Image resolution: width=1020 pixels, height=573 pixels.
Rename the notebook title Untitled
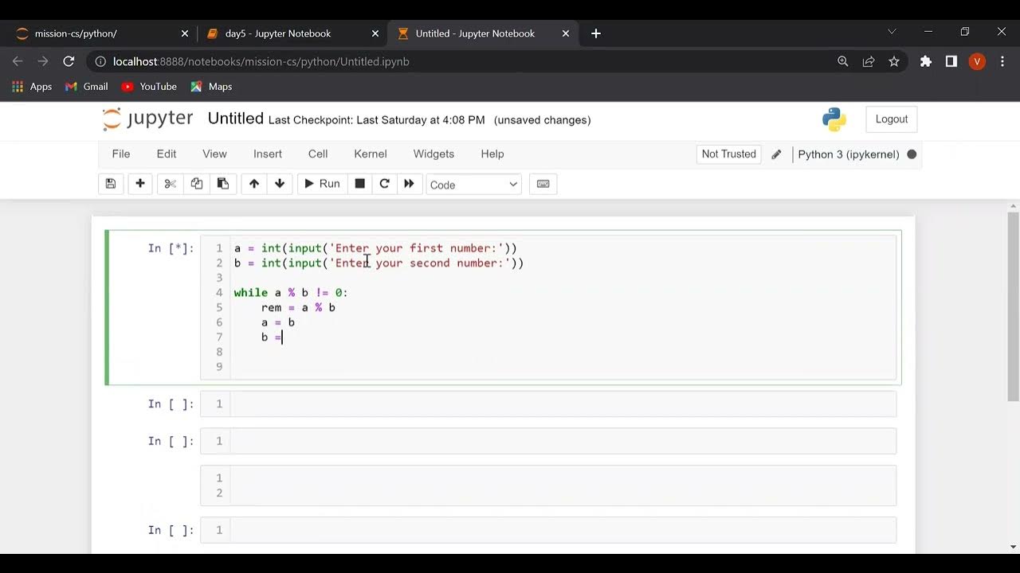click(235, 119)
